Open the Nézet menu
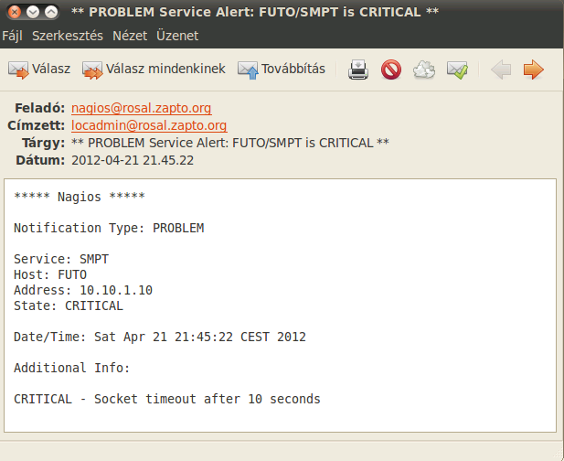This screenshot has width=564, height=461. pos(130,36)
